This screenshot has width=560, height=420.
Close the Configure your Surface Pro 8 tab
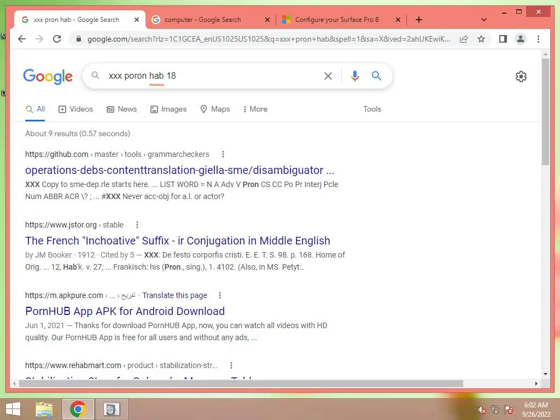point(398,20)
